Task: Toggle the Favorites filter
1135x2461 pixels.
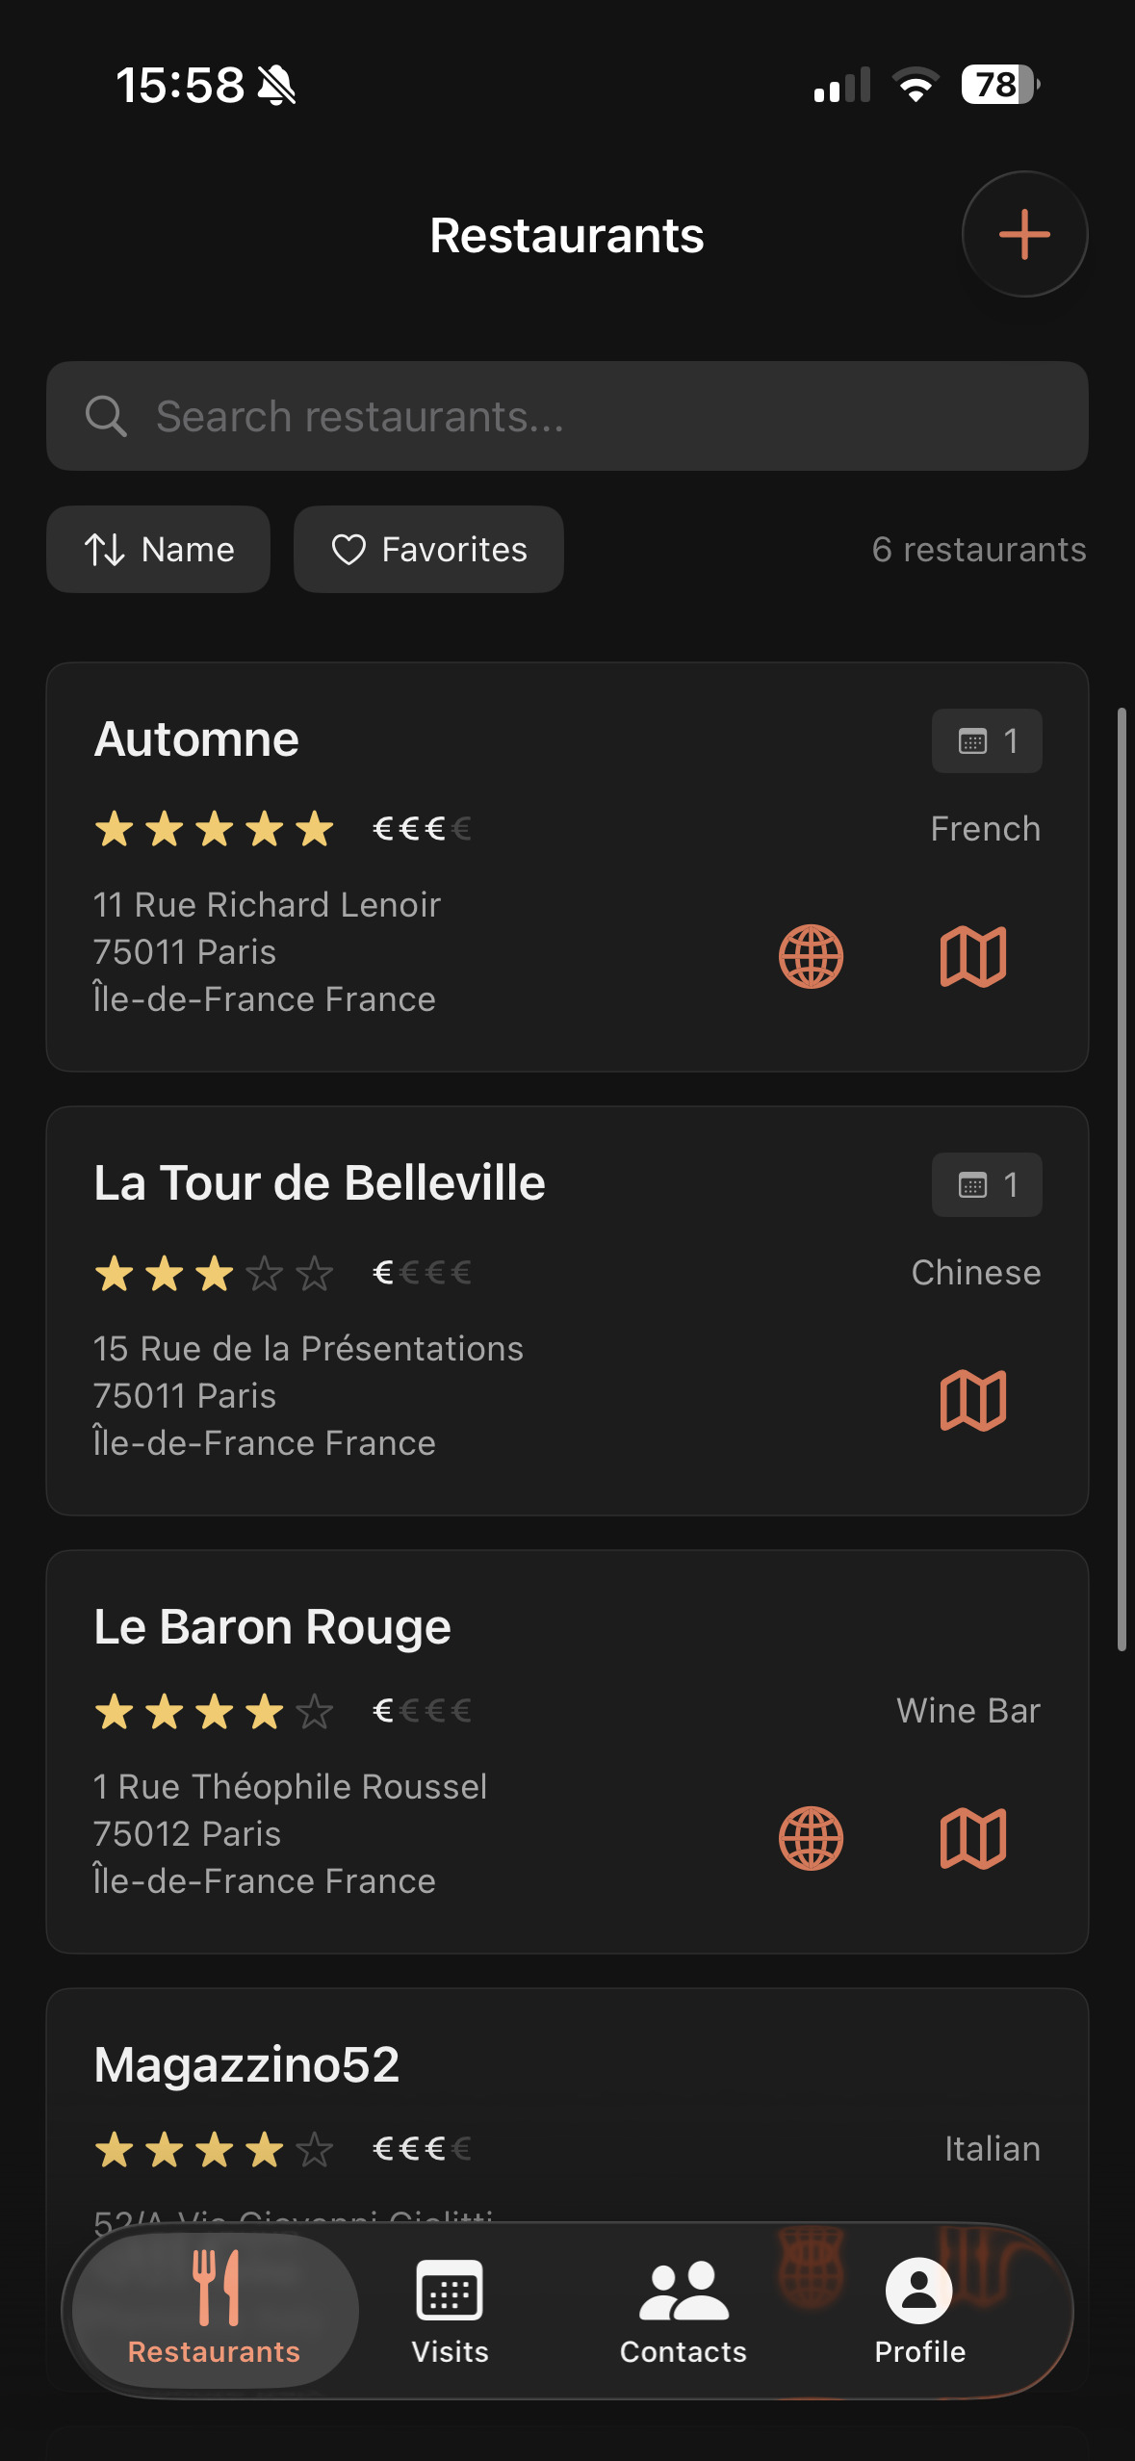Action: (x=428, y=549)
